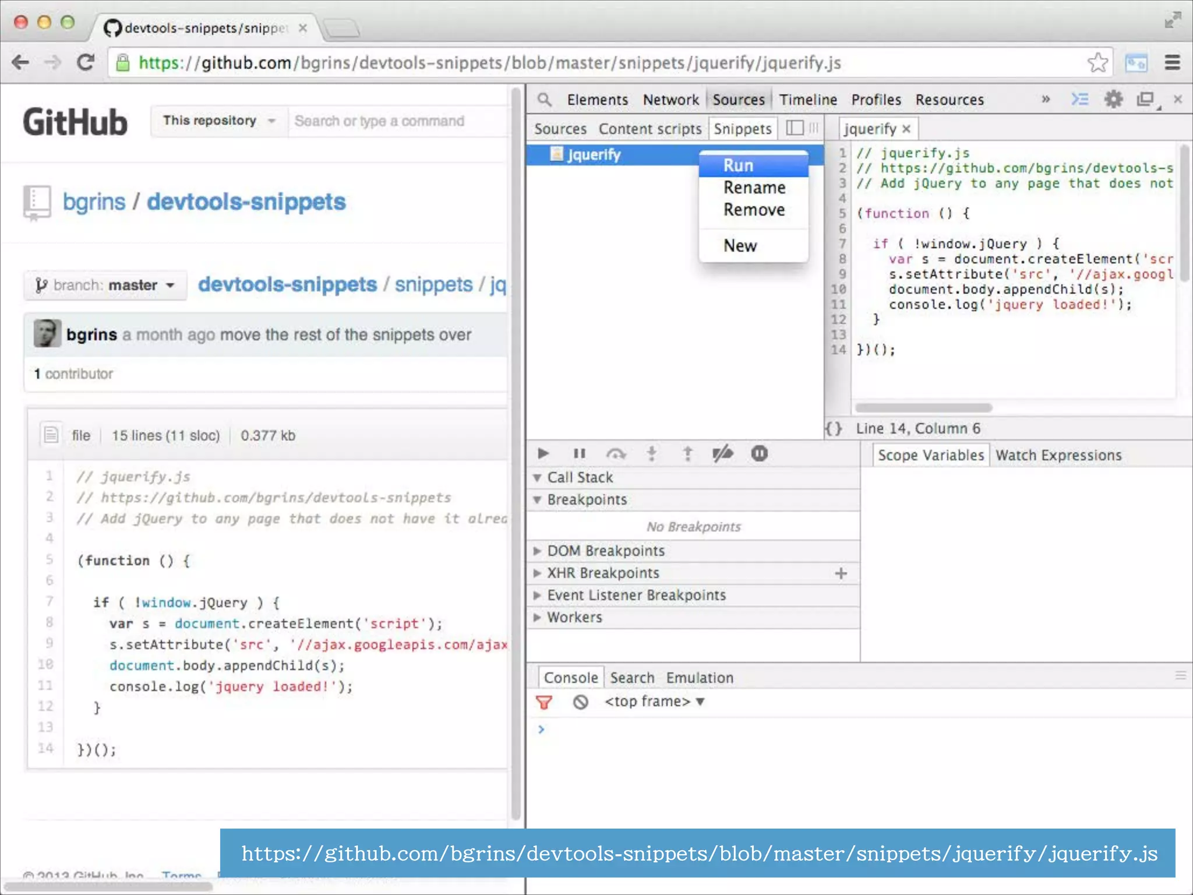This screenshot has width=1193, height=895.
Task: Open the devtools-snippets repository title link
Action: [x=246, y=202]
